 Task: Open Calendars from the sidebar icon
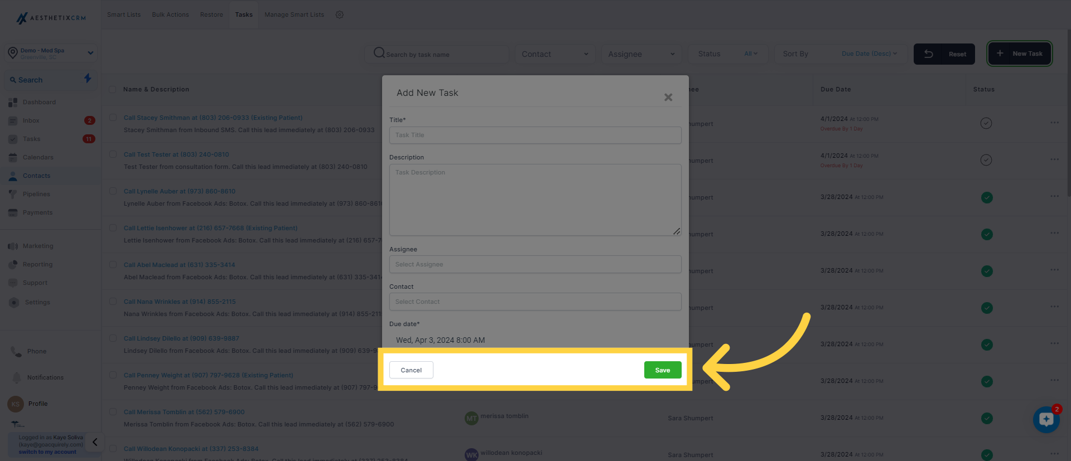pyautogui.click(x=13, y=158)
